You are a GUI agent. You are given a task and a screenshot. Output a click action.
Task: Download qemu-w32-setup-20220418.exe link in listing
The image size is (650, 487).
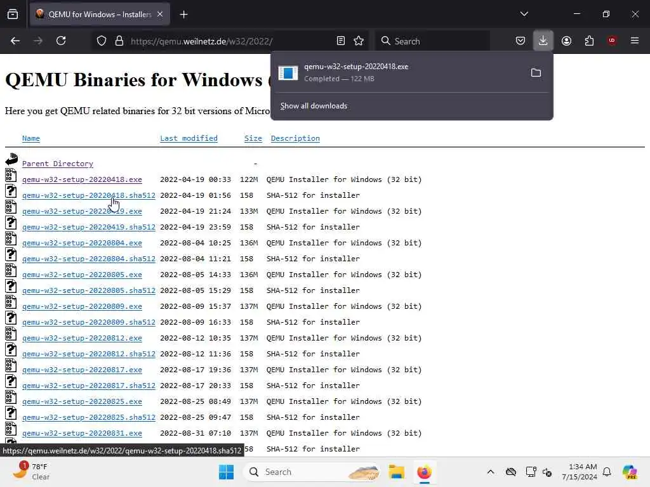82,179
